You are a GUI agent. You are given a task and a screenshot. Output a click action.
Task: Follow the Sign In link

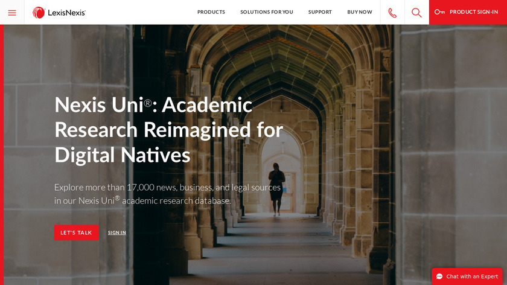pos(116,232)
